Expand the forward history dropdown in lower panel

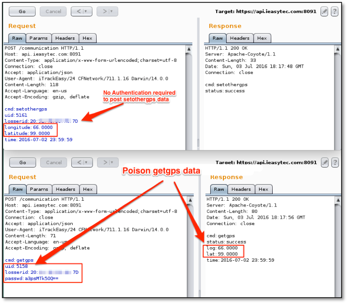pyautogui.click(x=111, y=162)
